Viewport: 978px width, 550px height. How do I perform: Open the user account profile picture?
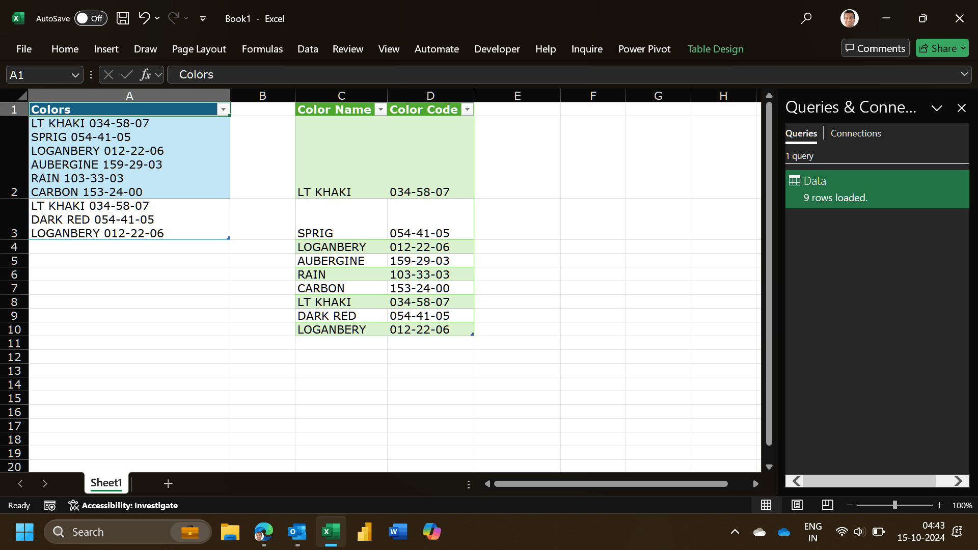[849, 18]
